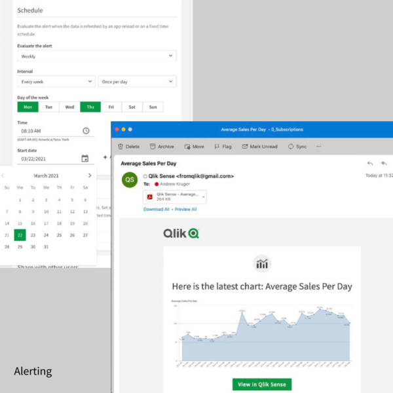The image size is (393, 393).
Task: Click sender Qlik Sense fromqlik@gmail.com
Action: pos(191,176)
